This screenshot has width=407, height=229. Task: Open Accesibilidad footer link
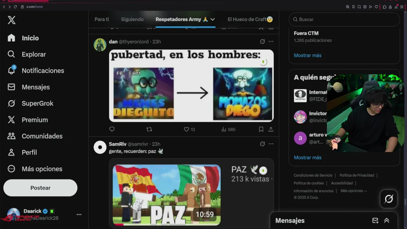342,183
